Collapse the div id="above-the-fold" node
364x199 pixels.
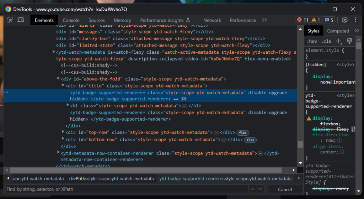(x=58, y=79)
